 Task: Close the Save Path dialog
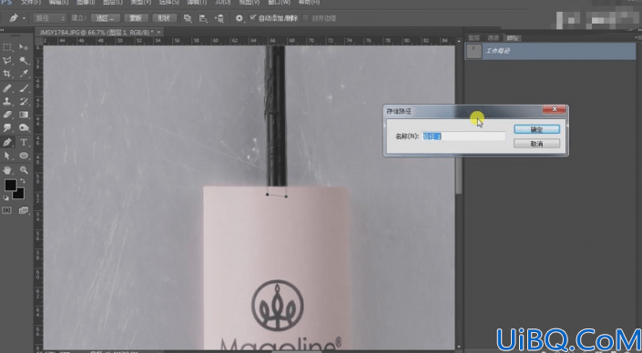[x=555, y=109]
